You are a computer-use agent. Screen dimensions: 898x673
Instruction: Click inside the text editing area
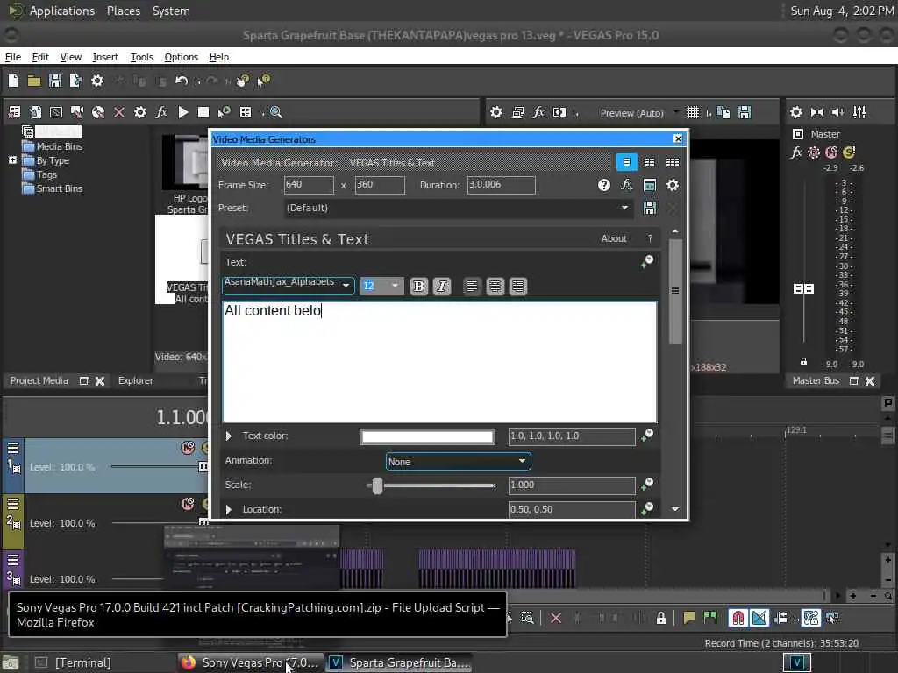pos(439,362)
